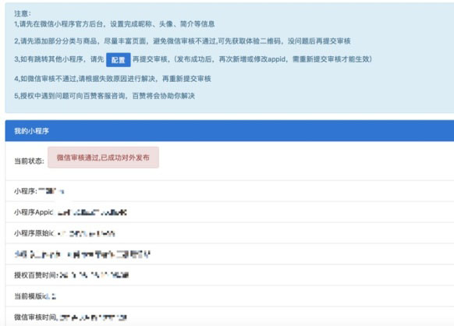
Task: Click note 5 about 百赞客服咨询
Action: click(105, 96)
